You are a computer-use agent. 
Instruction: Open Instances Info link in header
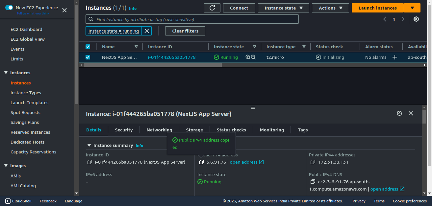pyautogui.click(x=133, y=9)
